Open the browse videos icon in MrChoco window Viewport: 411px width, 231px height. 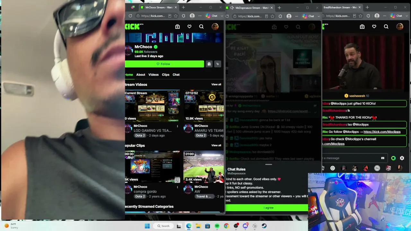pyautogui.click(x=177, y=27)
